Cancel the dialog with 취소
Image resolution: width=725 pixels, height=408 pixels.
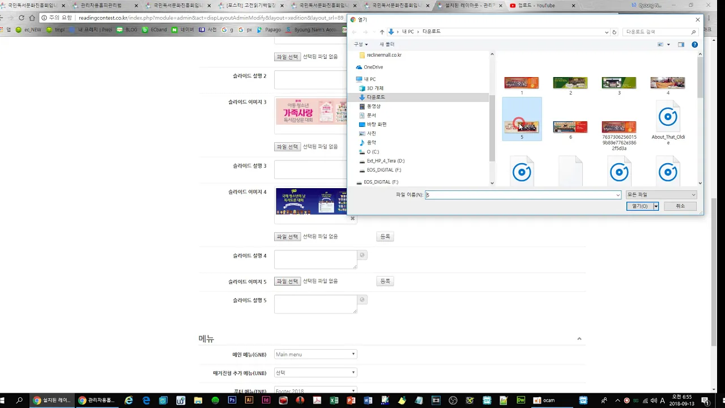click(x=680, y=206)
